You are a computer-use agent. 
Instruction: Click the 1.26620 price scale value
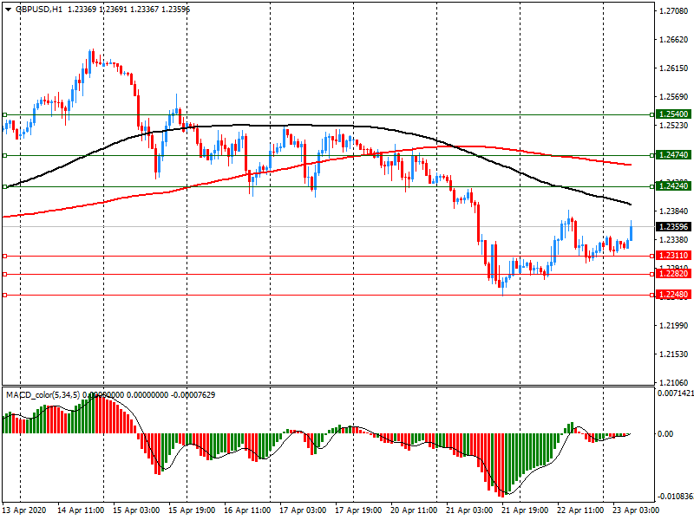(x=674, y=40)
